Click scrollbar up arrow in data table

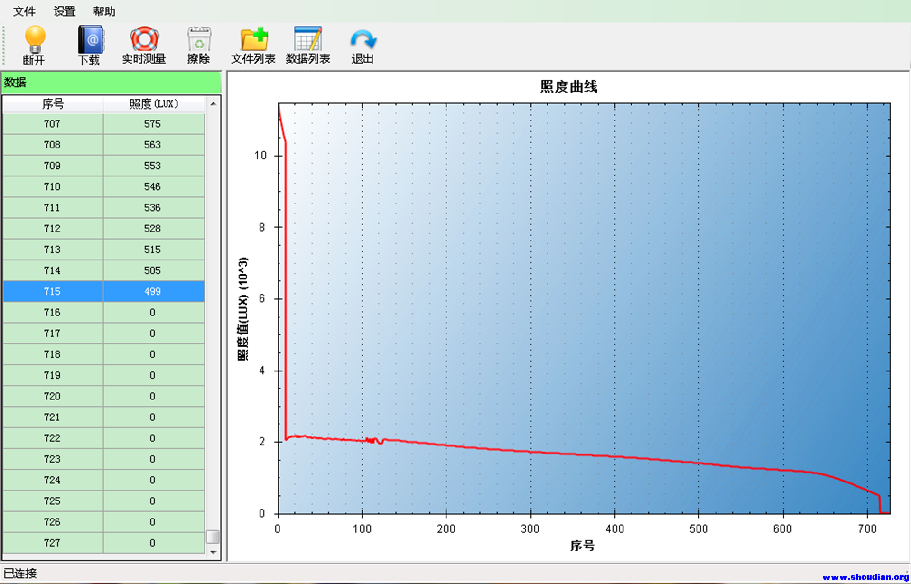pos(214,103)
